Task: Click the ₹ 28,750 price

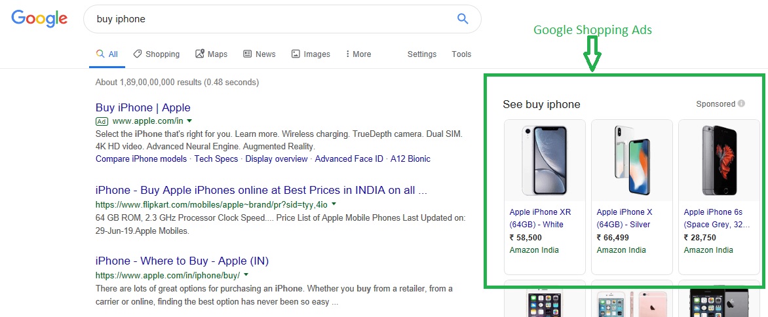Action: click(x=700, y=238)
